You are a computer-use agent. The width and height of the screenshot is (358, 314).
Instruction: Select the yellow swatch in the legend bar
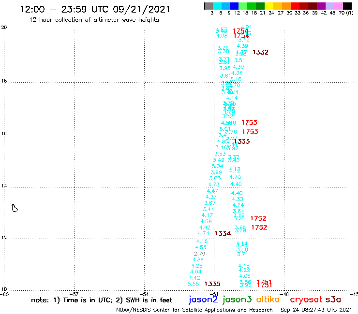click(269, 6)
